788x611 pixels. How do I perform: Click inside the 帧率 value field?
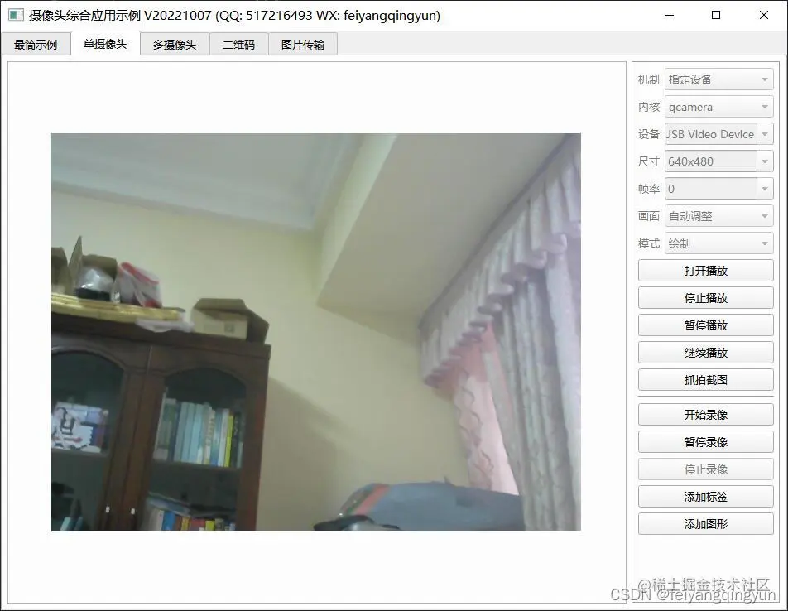[x=708, y=188]
